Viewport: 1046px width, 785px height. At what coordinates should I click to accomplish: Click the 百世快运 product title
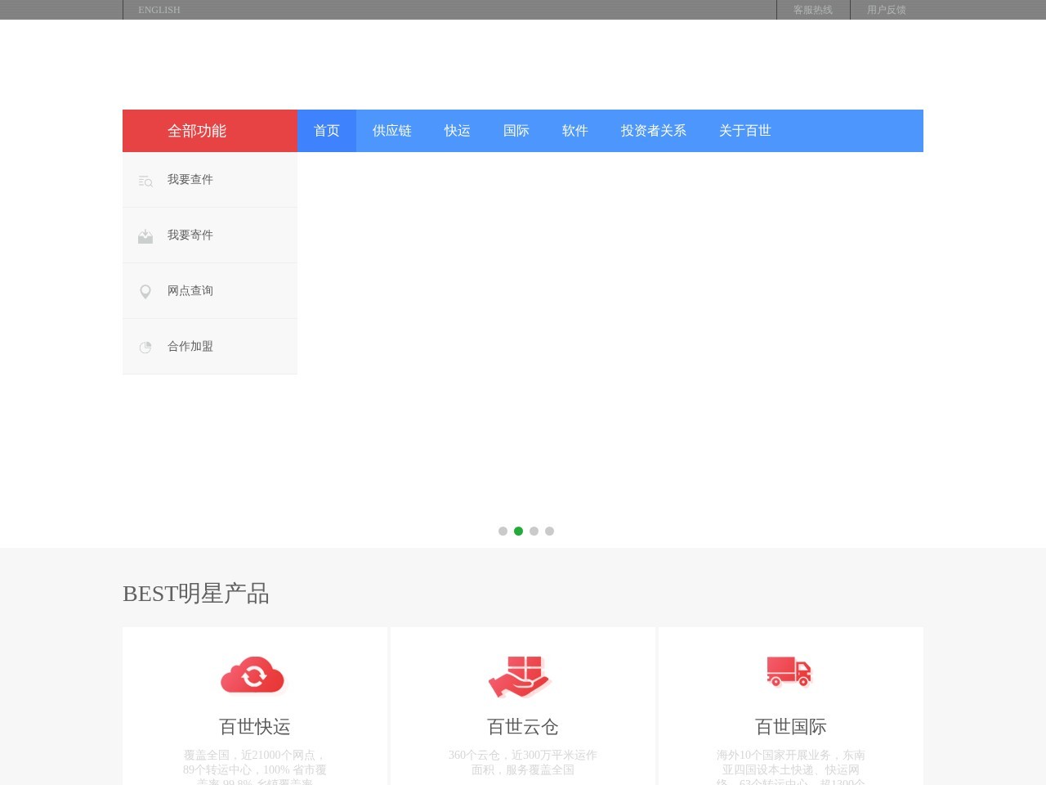coord(255,727)
